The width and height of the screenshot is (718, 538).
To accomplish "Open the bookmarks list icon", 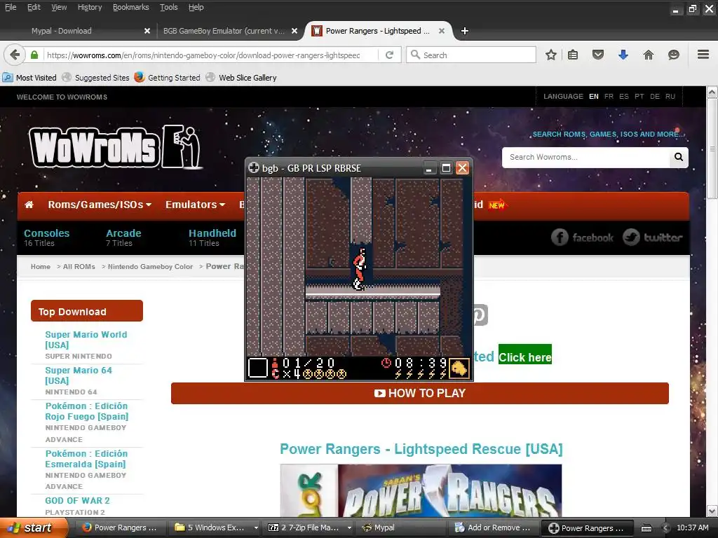I will tap(573, 55).
